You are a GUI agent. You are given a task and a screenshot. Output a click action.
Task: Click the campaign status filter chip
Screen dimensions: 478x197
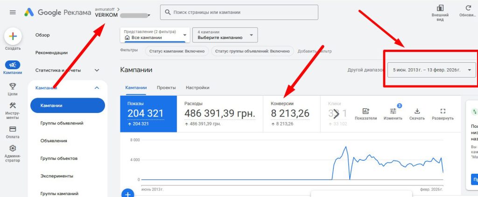[177, 51]
